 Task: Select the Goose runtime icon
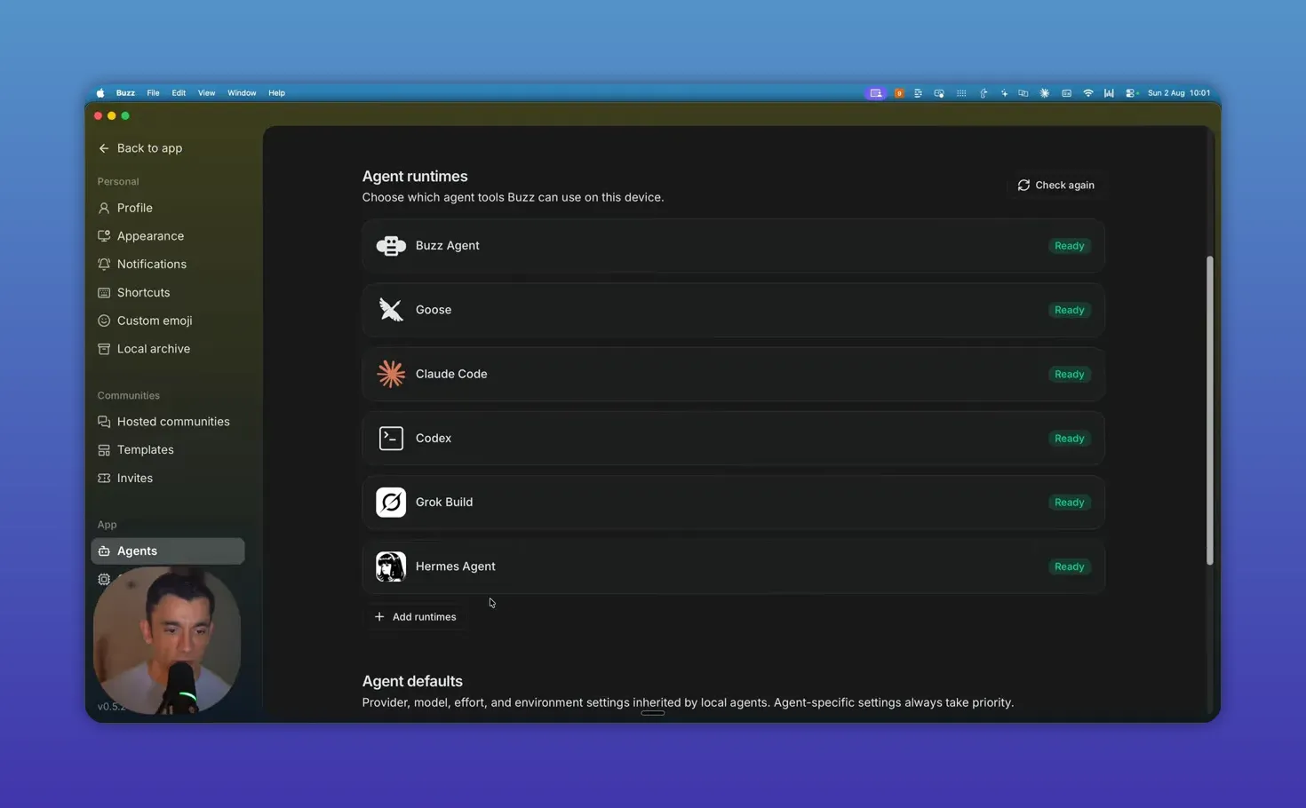pos(391,310)
